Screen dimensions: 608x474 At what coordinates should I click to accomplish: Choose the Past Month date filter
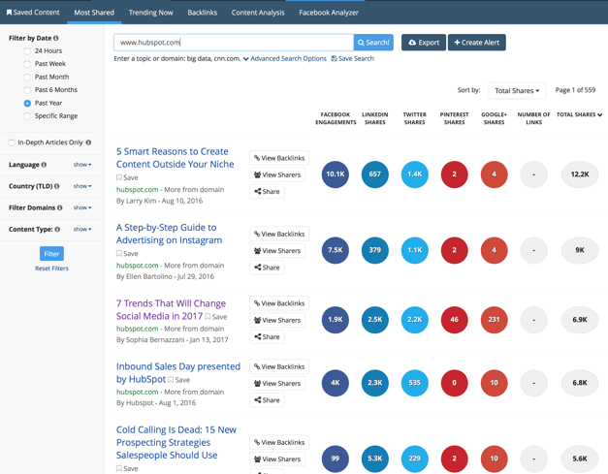(x=27, y=78)
